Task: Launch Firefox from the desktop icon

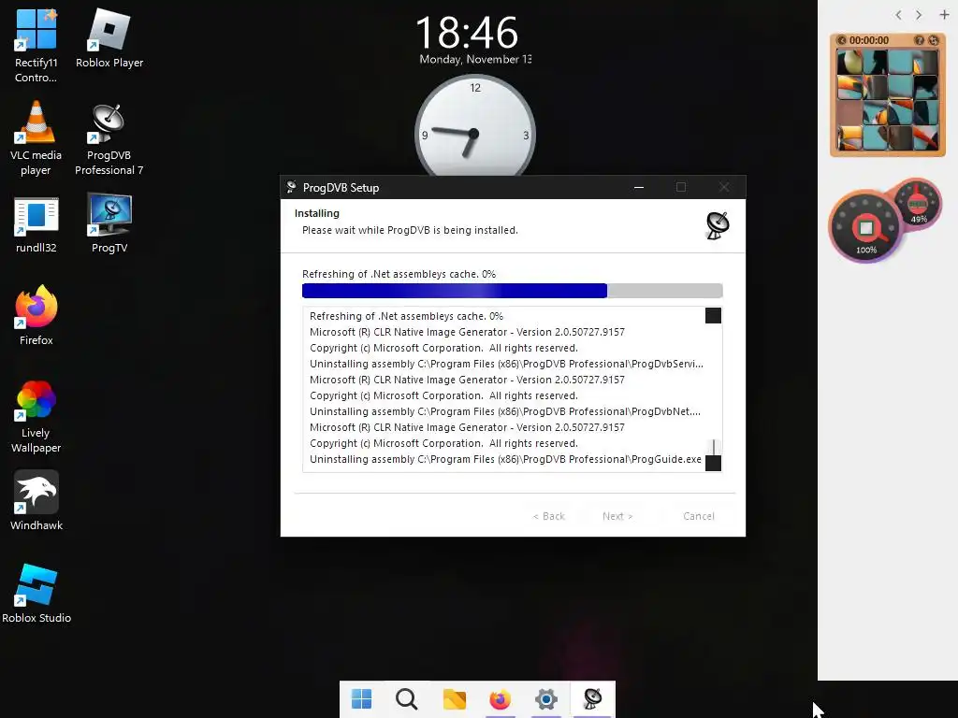Action: click(36, 316)
